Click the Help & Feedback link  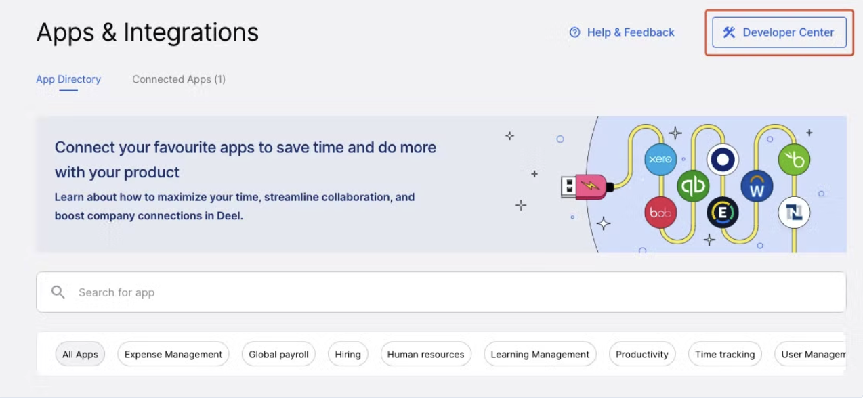(x=622, y=32)
